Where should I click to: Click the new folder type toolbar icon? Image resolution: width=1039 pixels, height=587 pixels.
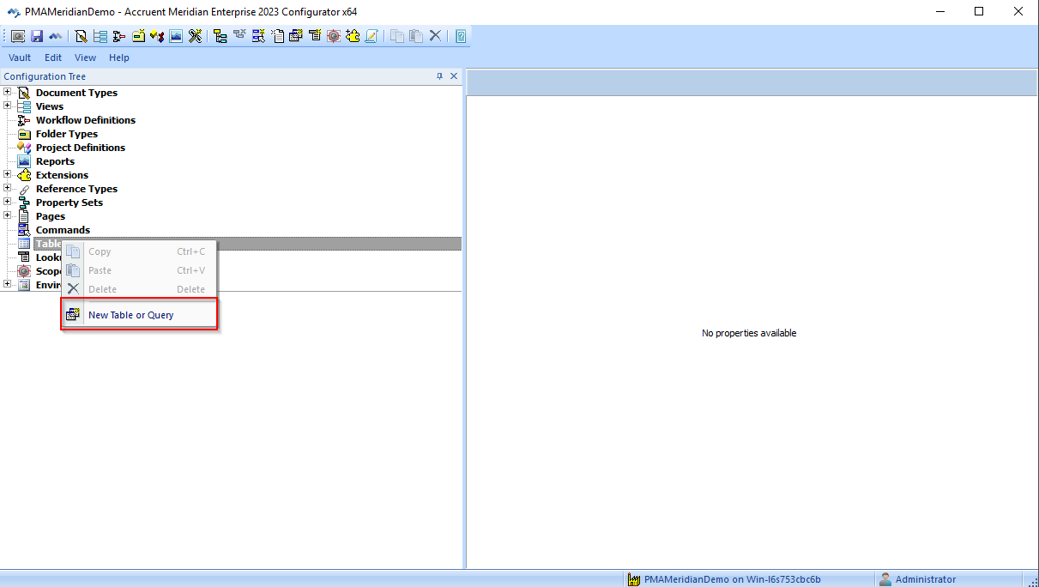[x=138, y=36]
